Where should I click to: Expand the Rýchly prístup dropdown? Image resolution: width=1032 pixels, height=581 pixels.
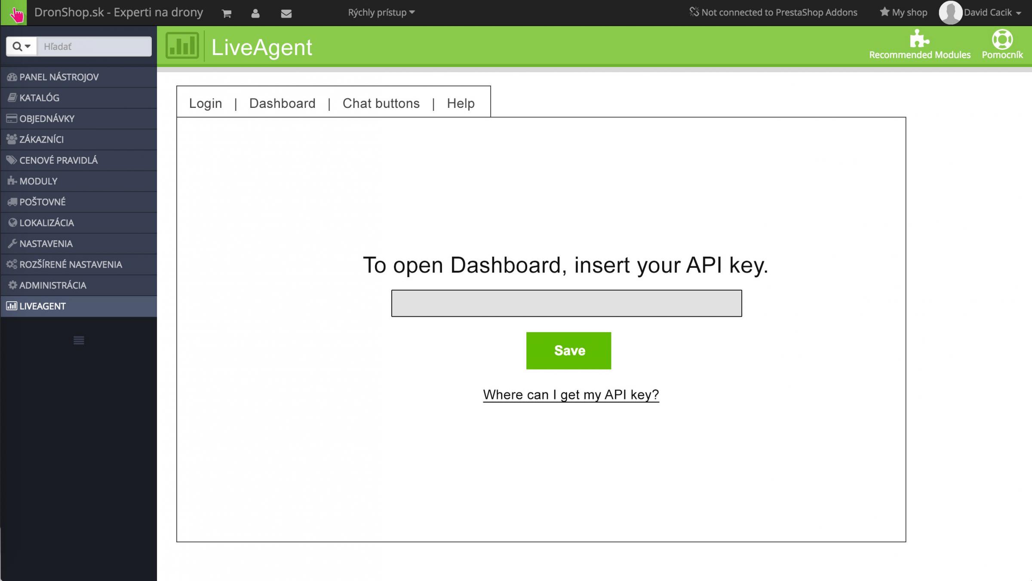[x=381, y=12]
